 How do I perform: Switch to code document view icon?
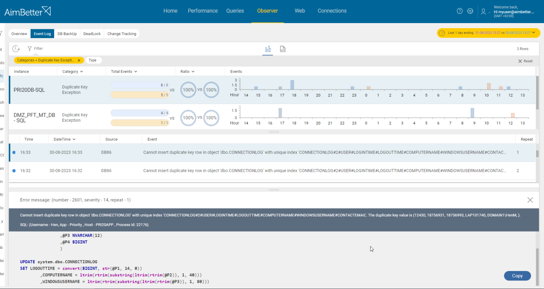[x=283, y=49]
